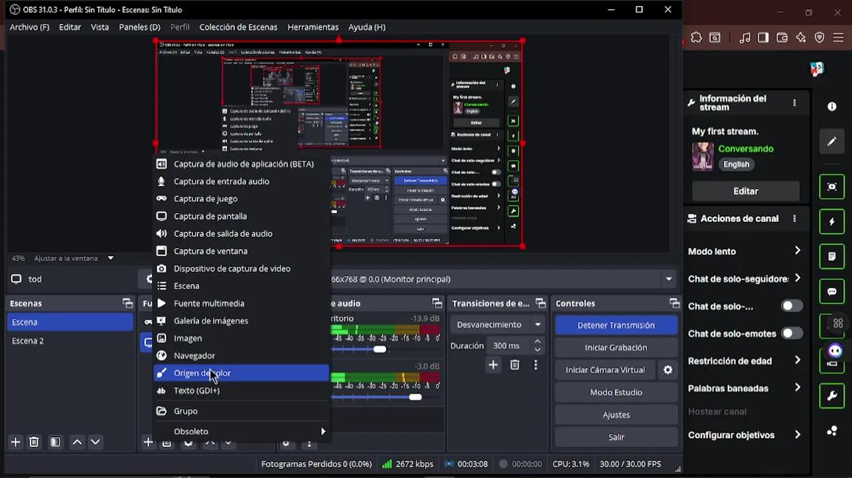Click Iniciar Cámara Virtual button

click(605, 370)
